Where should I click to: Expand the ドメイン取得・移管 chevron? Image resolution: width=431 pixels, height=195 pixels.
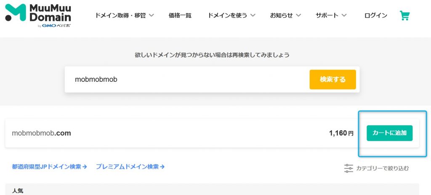pyautogui.click(x=152, y=16)
